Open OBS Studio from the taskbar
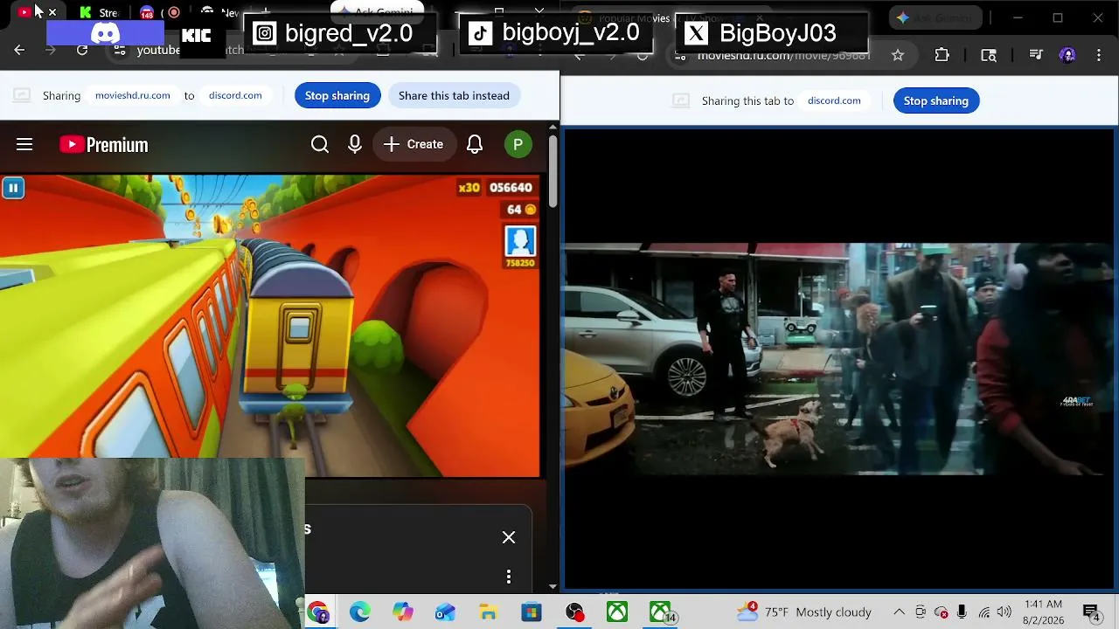The height and width of the screenshot is (629, 1119). point(574,612)
